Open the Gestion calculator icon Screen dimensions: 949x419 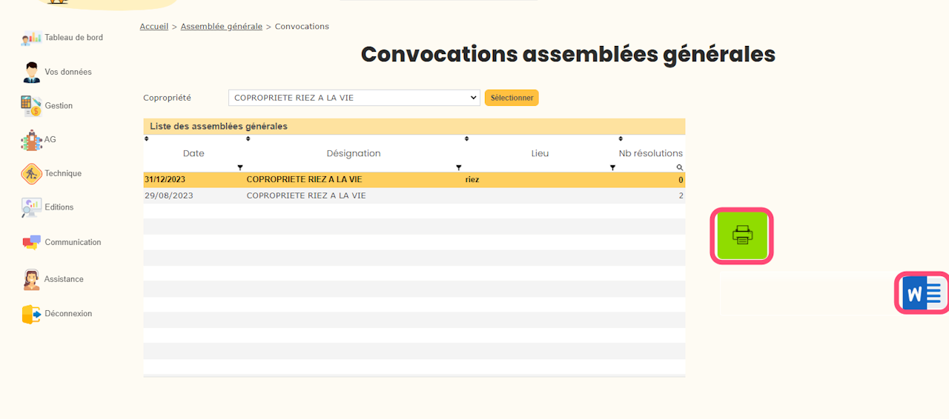coord(31,106)
